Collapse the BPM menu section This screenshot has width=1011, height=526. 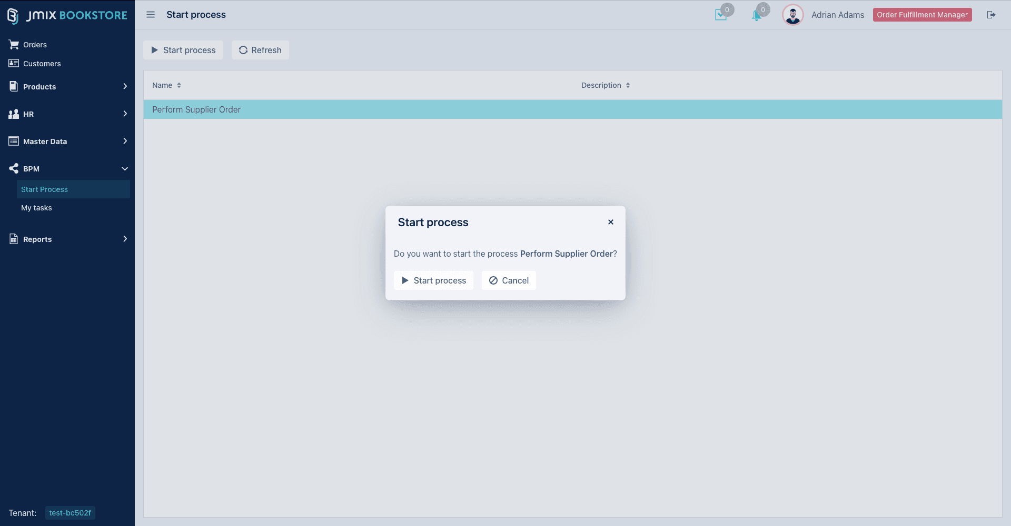coord(67,169)
